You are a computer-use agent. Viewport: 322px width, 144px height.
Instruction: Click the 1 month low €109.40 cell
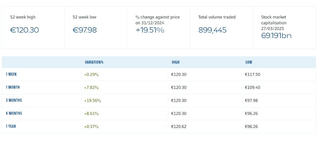pyautogui.click(x=253, y=87)
